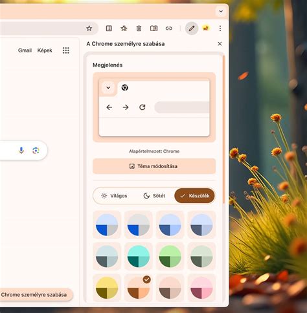
Task: Open the Képek link
Action: 45,50
